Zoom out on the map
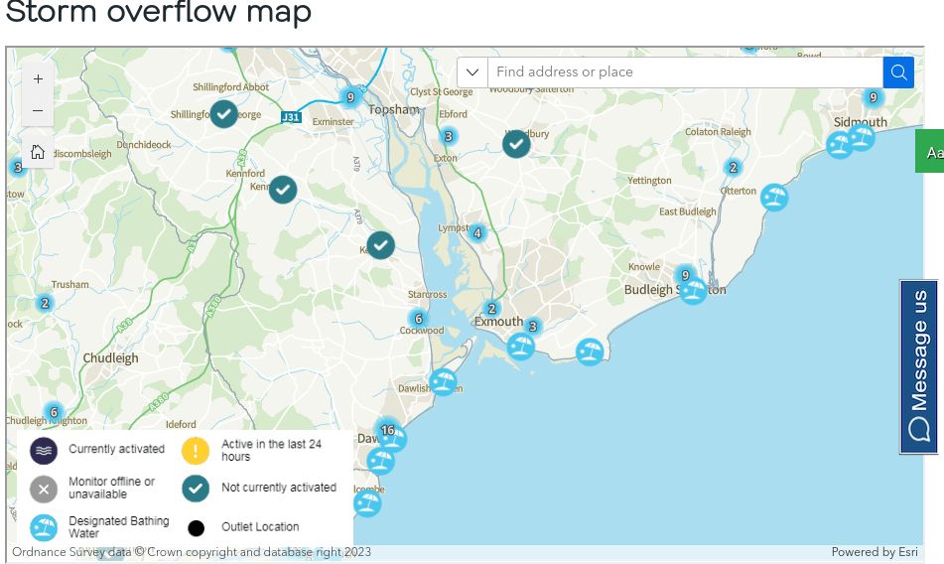Image resolution: width=944 pixels, height=564 pixels. coord(38,110)
